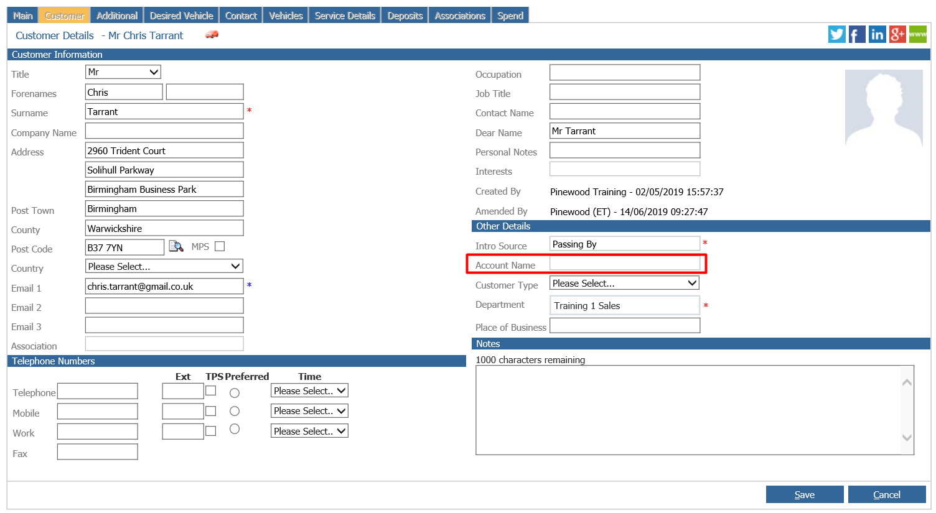This screenshot has width=936, height=513.
Task: Click into the Account Name field
Action: tap(625, 264)
